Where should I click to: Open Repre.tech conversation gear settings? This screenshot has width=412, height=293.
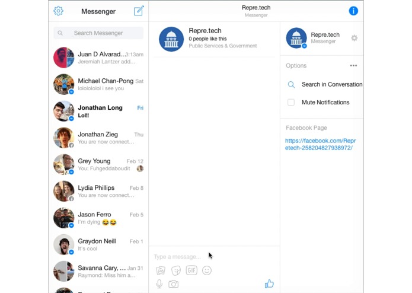tap(354, 38)
